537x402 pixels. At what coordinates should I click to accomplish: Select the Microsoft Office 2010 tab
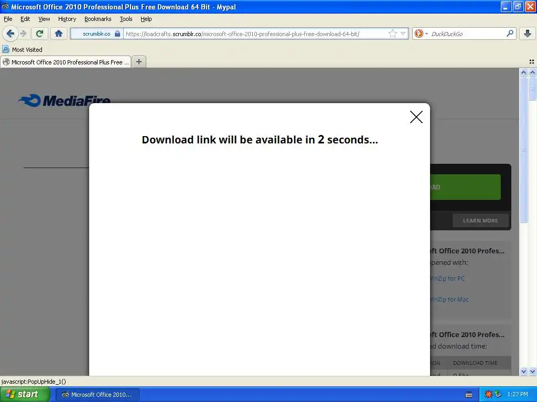coord(66,62)
